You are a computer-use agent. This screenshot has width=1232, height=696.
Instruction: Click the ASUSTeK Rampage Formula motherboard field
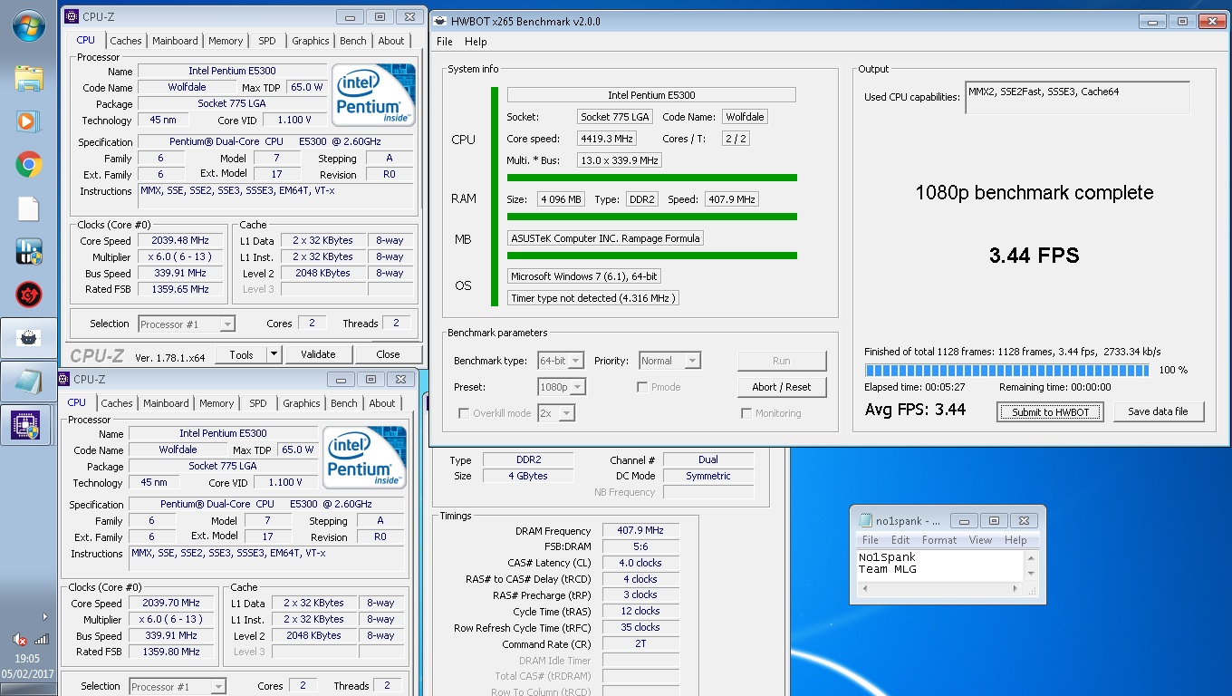tap(605, 238)
